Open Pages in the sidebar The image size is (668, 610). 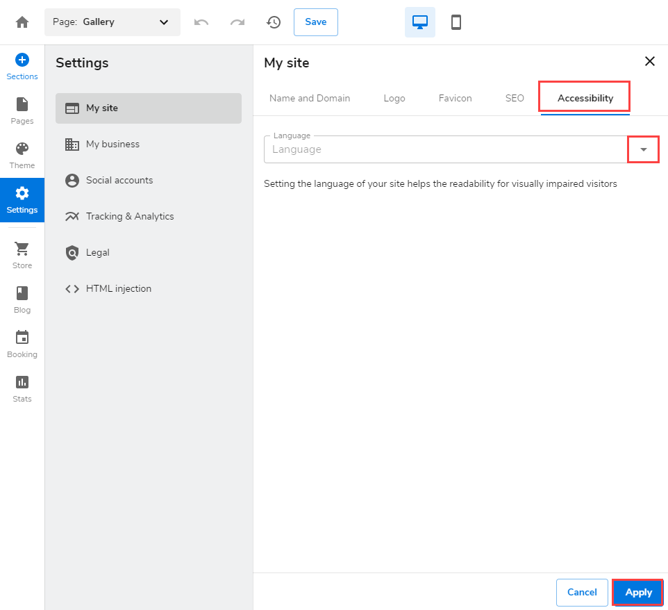point(22,111)
